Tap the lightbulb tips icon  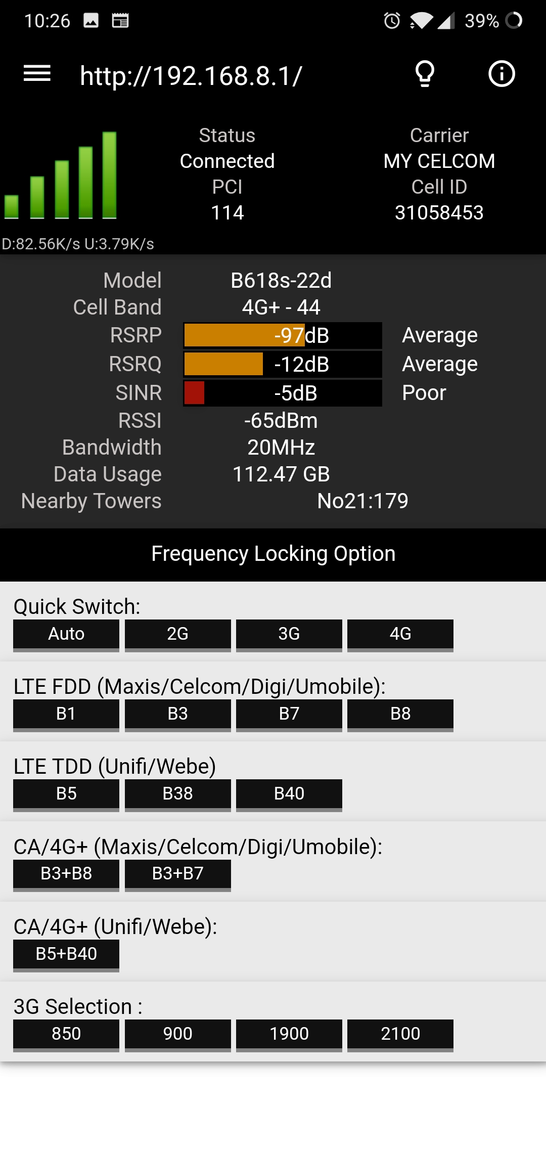[425, 74]
